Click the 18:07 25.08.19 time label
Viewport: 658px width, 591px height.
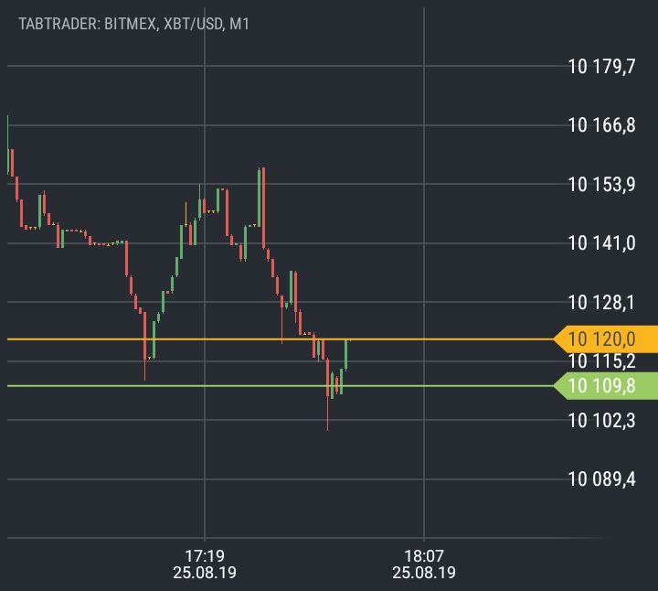pos(424,564)
